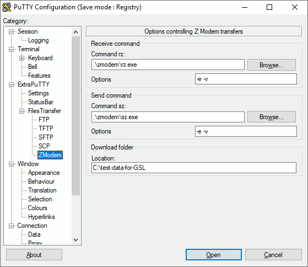Open the Translation category

[x=42, y=190]
